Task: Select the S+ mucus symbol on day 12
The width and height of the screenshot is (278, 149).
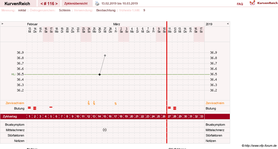Action: tap(89, 103)
